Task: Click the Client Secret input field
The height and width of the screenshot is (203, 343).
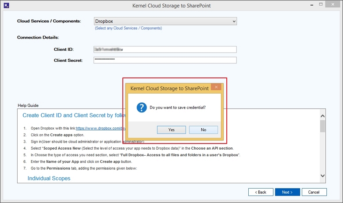Action: (165, 60)
